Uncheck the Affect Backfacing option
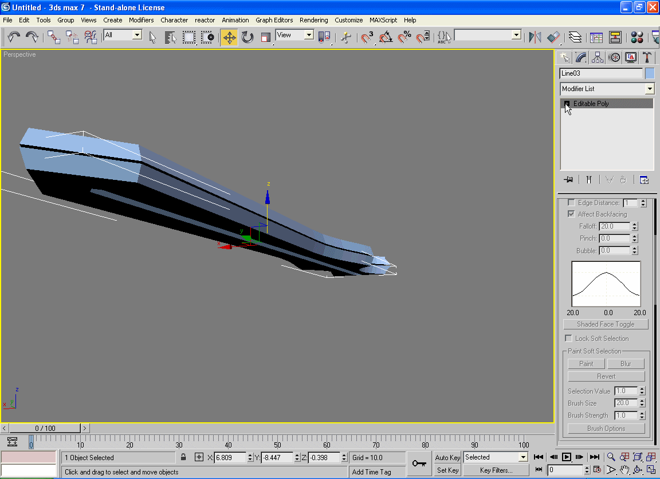Viewport: 660px width, 479px height. click(x=571, y=214)
